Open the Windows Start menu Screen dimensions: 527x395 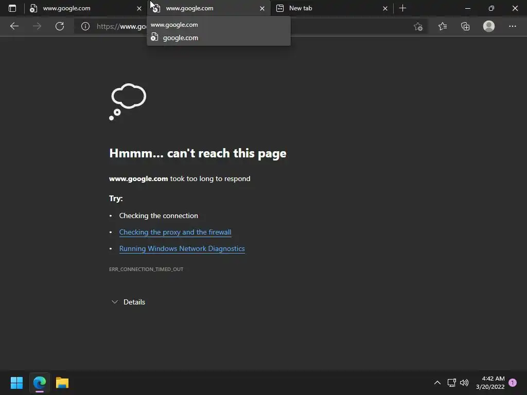pyautogui.click(x=16, y=383)
